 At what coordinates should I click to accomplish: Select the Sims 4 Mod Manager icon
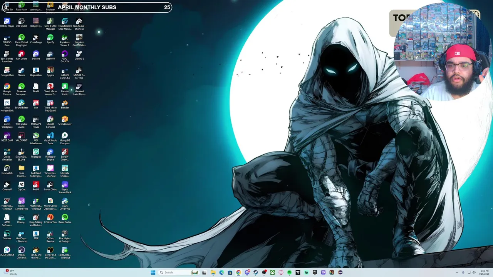point(50,24)
